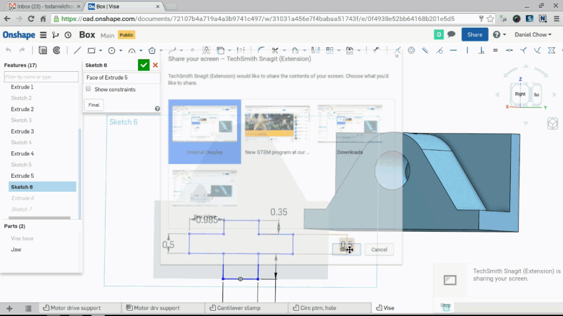This screenshot has width=563, height=316.
Task: Open DXF import dropdown arrow
Action: click(358, 51)
